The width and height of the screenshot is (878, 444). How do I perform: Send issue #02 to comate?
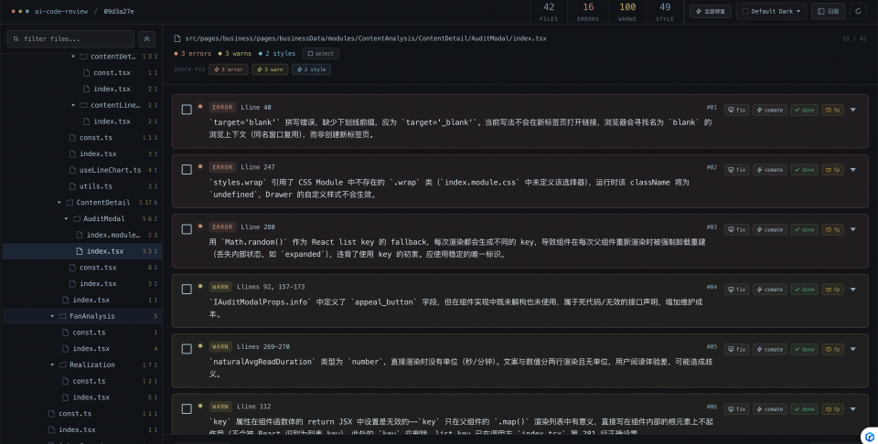[769, 170]
